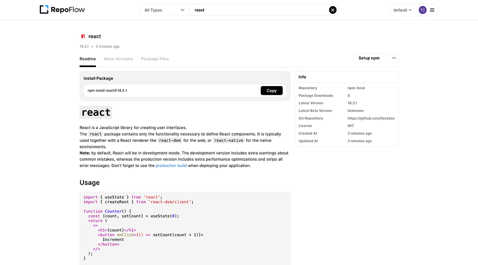Screen dimensions: 478x265
Task: Expand the All Types dropdown
Action: 164,10
